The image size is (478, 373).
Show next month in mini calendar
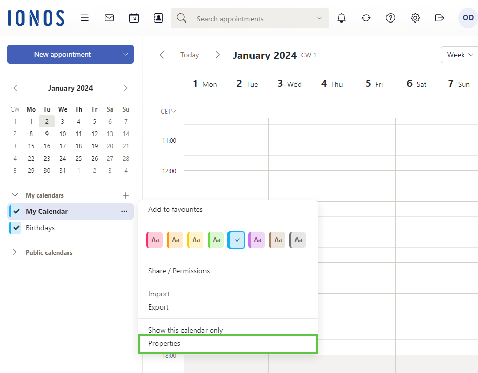[126, 88]
